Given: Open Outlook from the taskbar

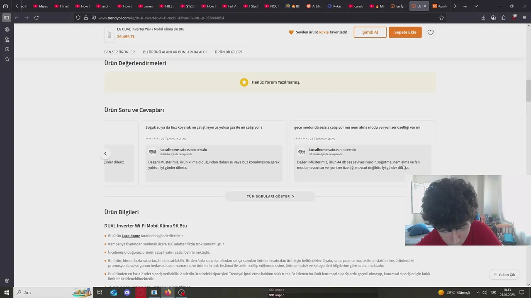Looking at the screenshot, I should pos(114,293).
